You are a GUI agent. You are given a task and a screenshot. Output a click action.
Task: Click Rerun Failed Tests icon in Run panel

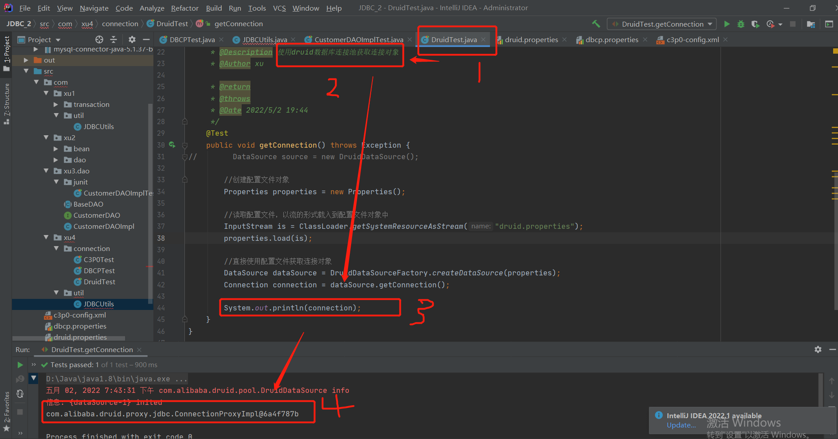click(x=20, y=379)
